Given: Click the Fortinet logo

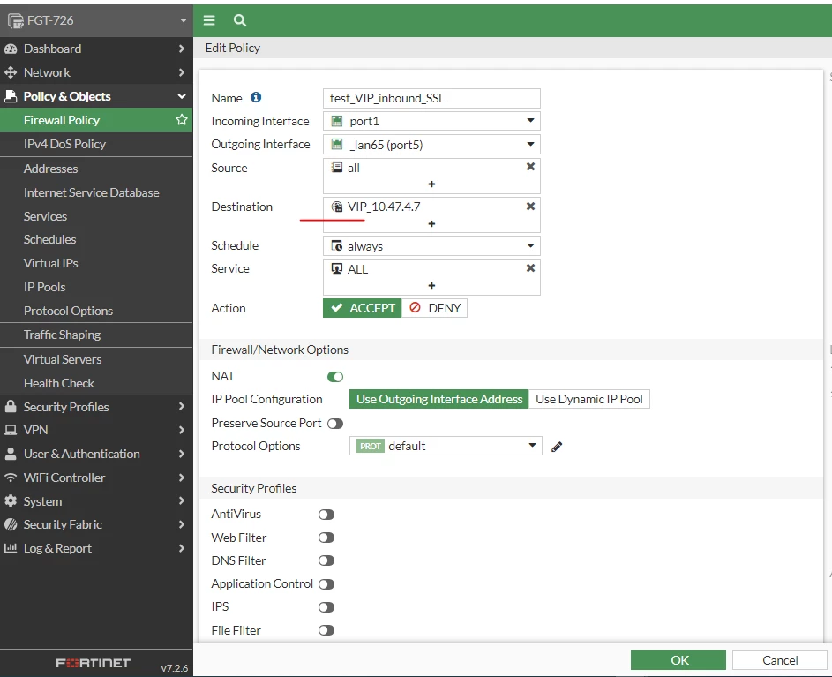Looking at the screenshot, I should (x=94, y=663).
